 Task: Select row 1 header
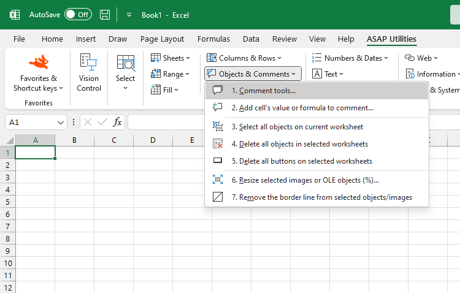(x=7, y=153)
